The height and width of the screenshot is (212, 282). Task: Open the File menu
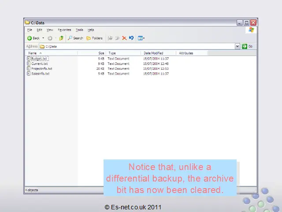coord(30,30)
